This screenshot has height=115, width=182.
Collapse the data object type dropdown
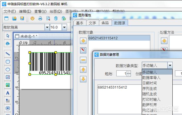(x=170, y=65)
